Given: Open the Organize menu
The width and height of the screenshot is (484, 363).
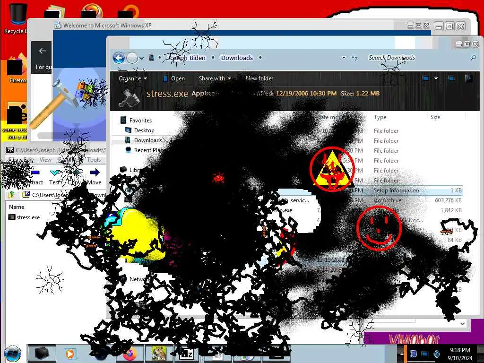Looking at the screenshot, I should tap(133, 78).
